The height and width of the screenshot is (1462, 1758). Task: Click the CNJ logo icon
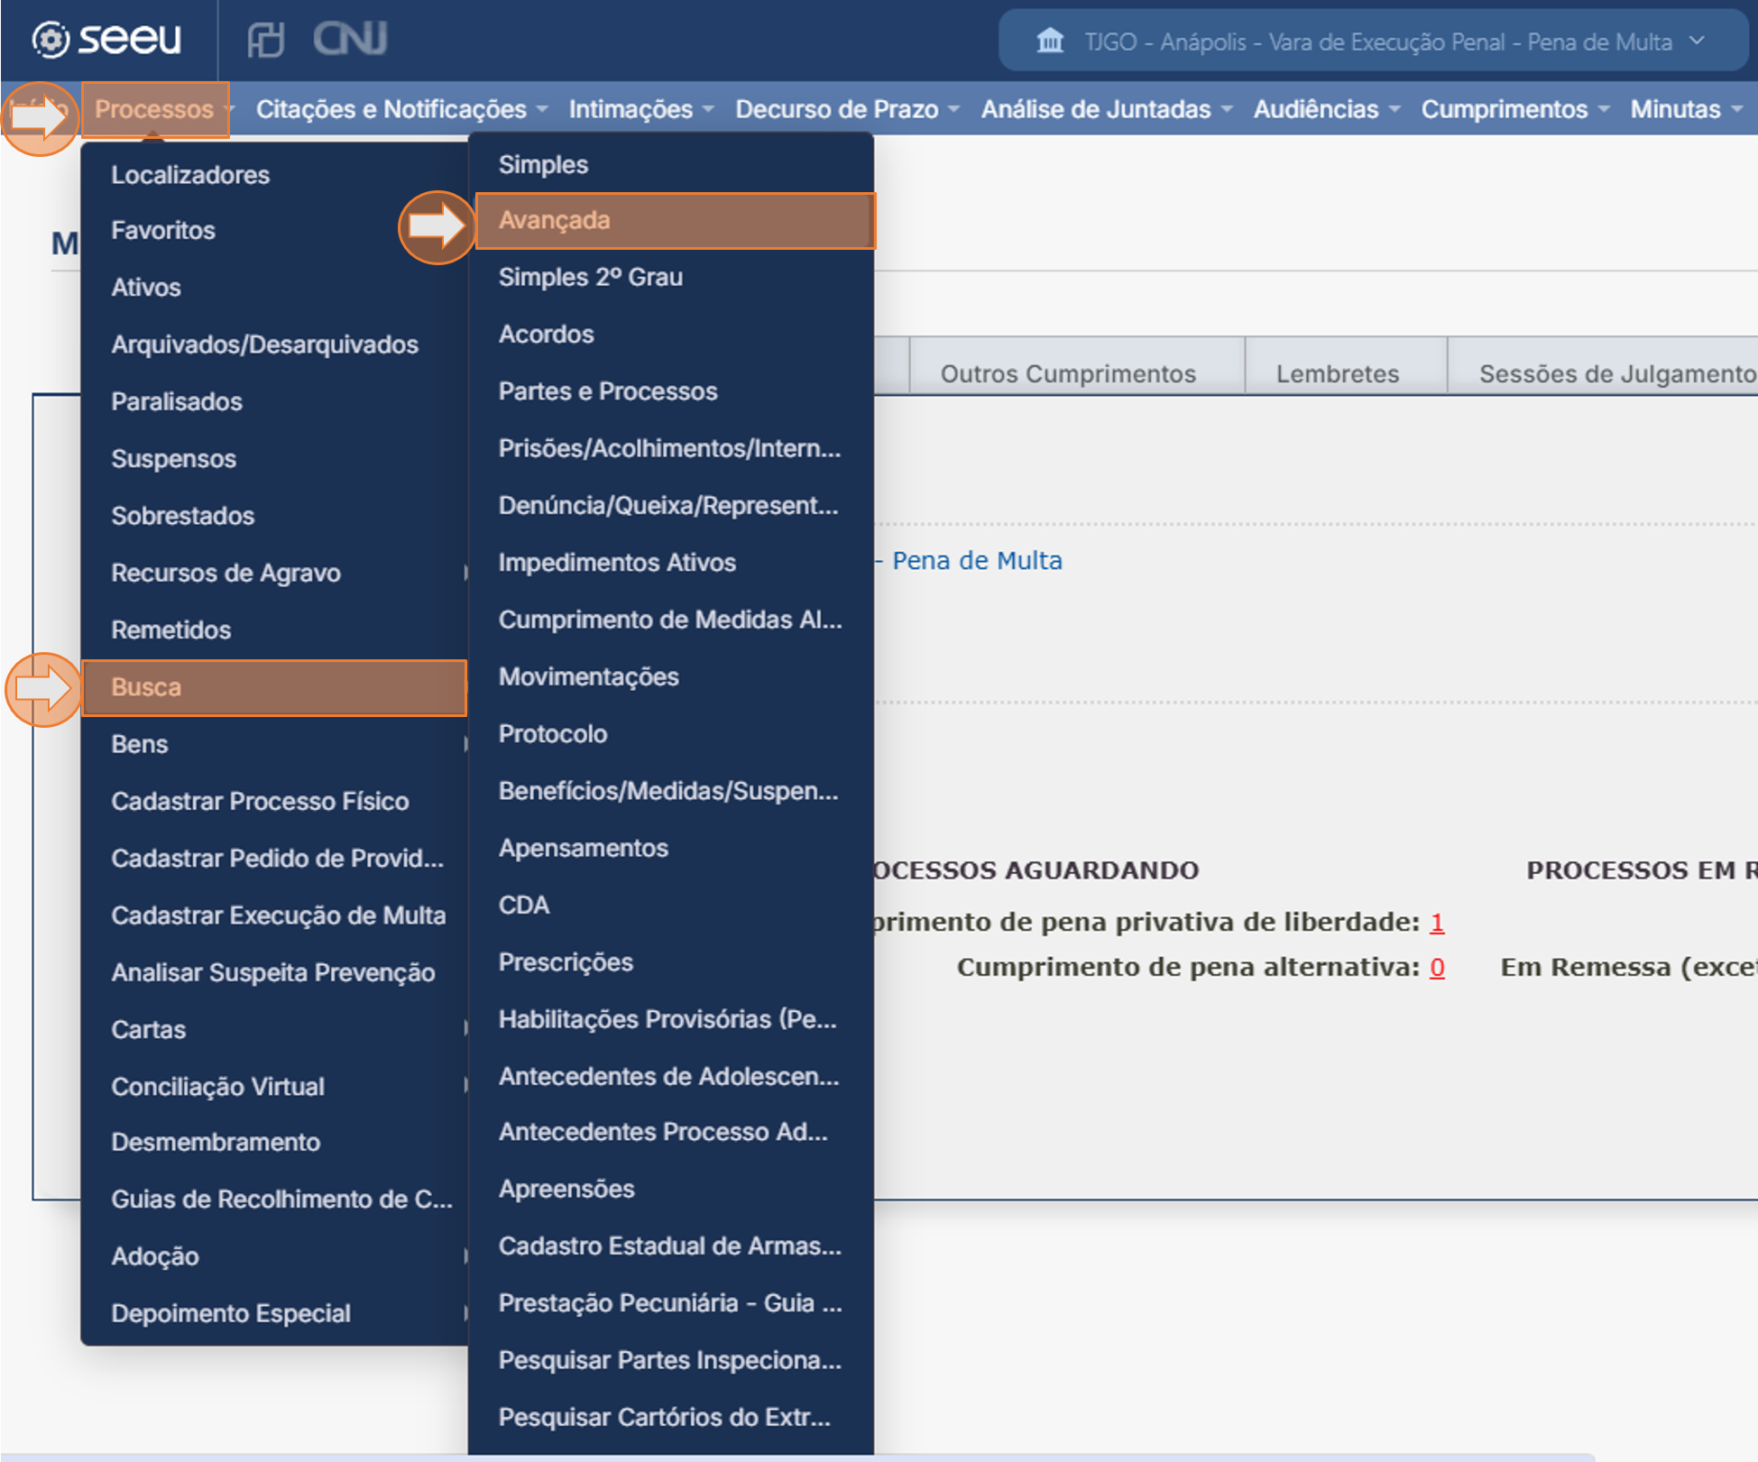tap(350, 39)
